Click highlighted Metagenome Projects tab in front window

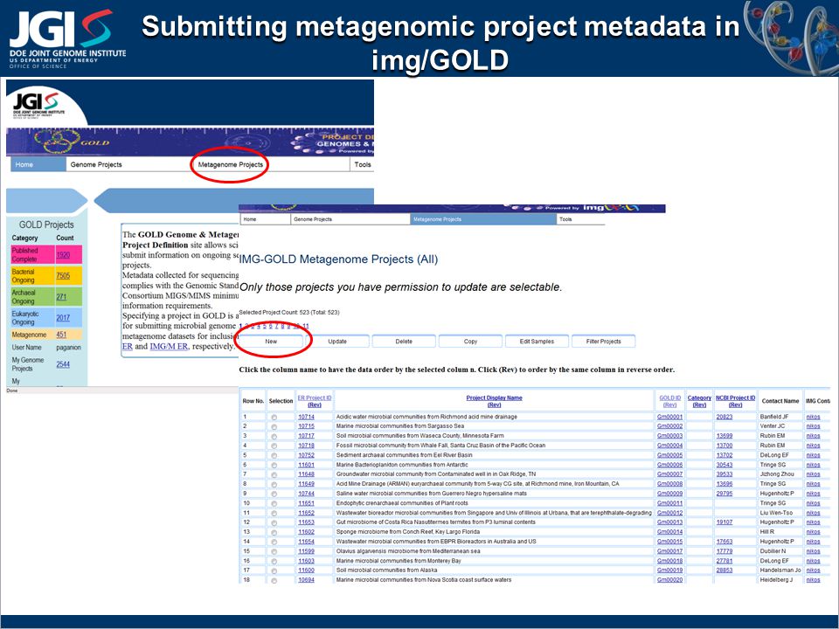(x=483, y=219)
